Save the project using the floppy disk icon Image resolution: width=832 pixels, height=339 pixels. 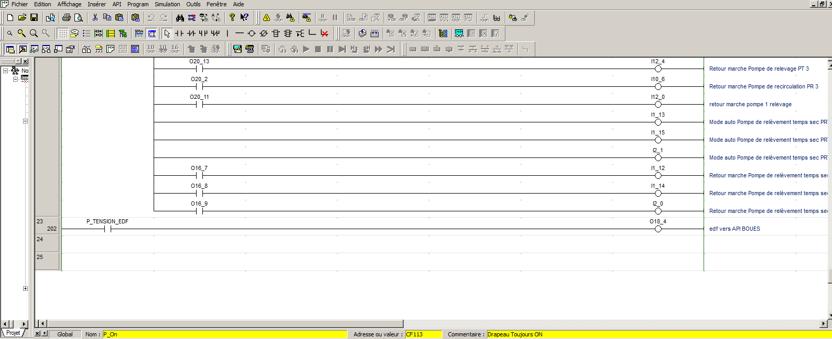[x=34, y=18]
